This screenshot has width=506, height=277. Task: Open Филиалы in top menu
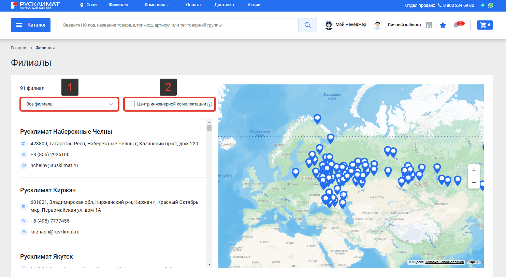pyautogui.click(x=118, y=5)
